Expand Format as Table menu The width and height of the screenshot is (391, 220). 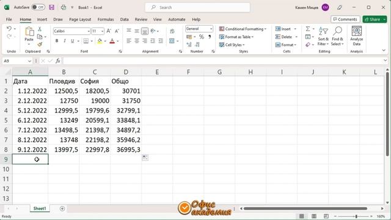[236, 37]
